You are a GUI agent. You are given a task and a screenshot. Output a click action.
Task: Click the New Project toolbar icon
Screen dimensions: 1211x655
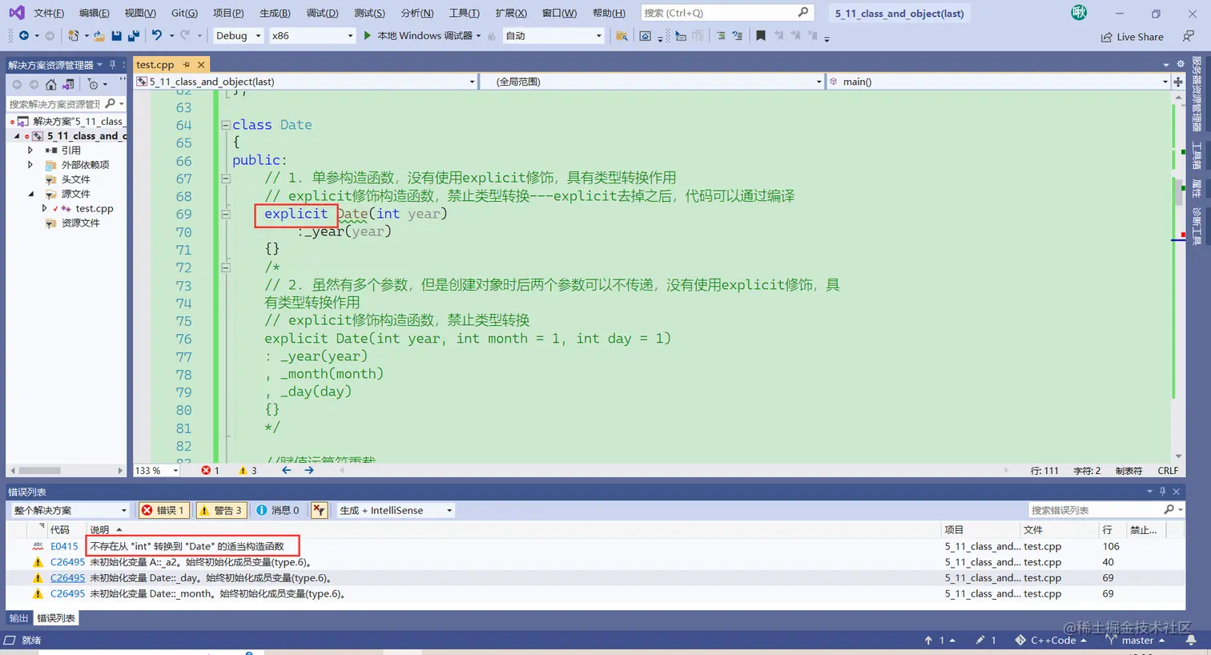[74, 35]
